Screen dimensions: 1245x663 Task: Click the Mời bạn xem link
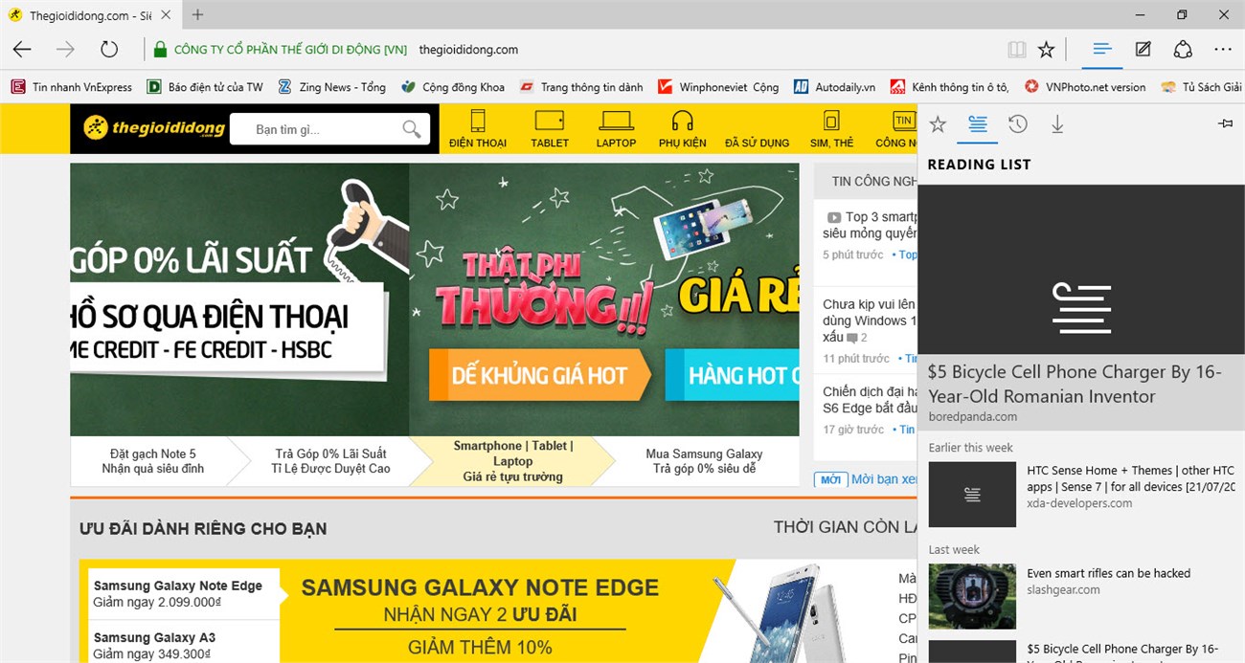[883, 478]
